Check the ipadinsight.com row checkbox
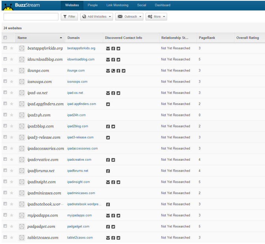Image resolution: width=265 pixels, height=244 pixels. pyautogui.click(x=5, y=181)
